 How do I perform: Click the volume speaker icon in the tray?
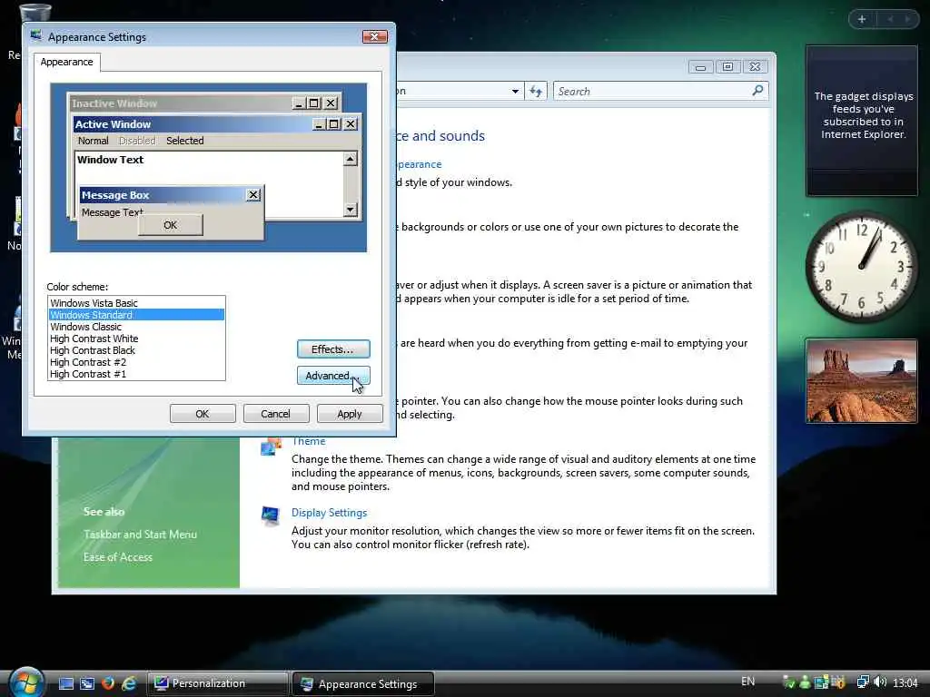(x=879, y=682)
